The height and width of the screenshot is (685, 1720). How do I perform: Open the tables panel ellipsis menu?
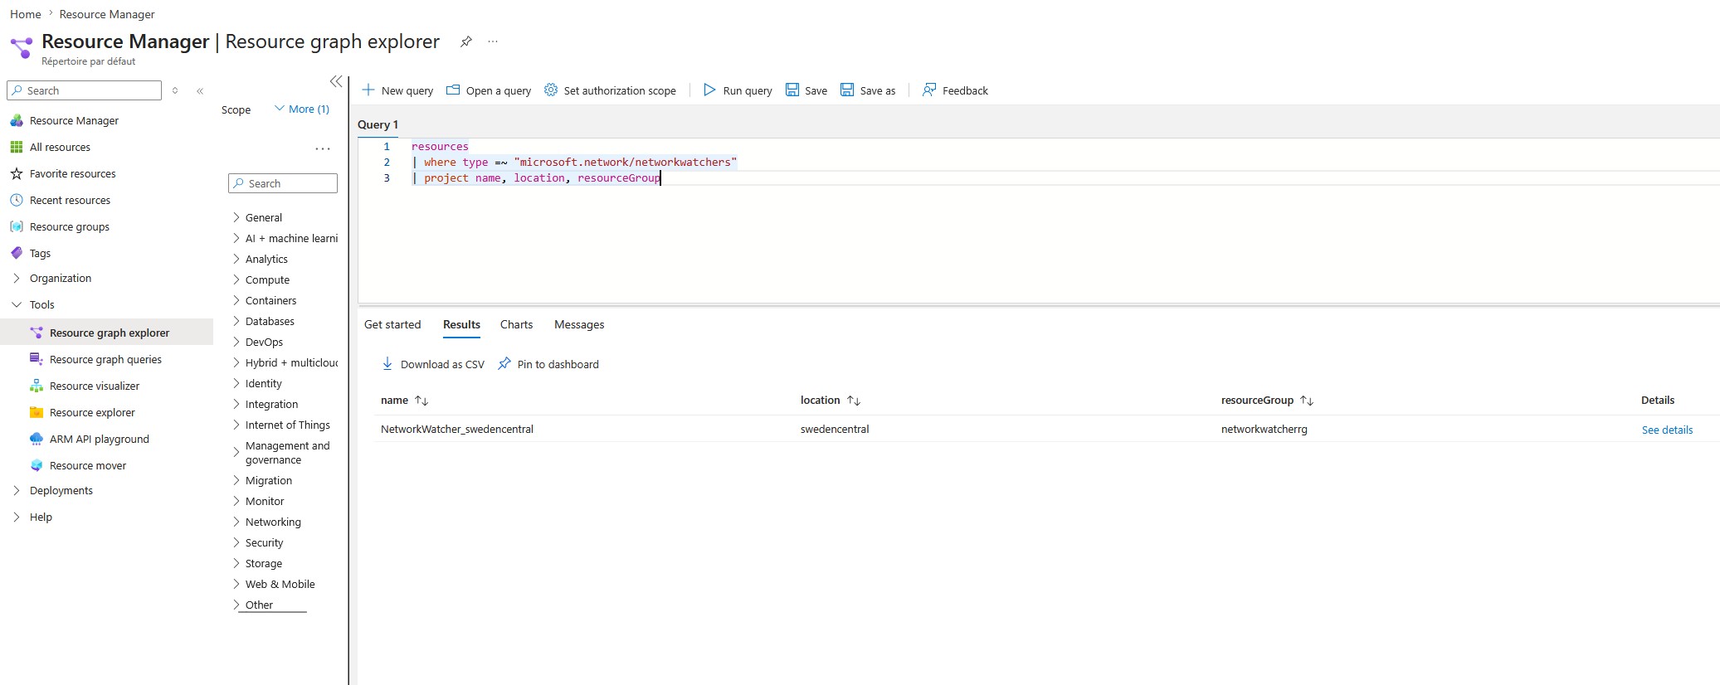(x=323, y=149)
